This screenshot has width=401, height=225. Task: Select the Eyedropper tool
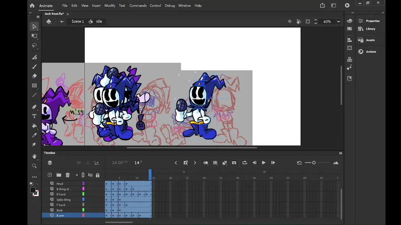click(34, 135)
